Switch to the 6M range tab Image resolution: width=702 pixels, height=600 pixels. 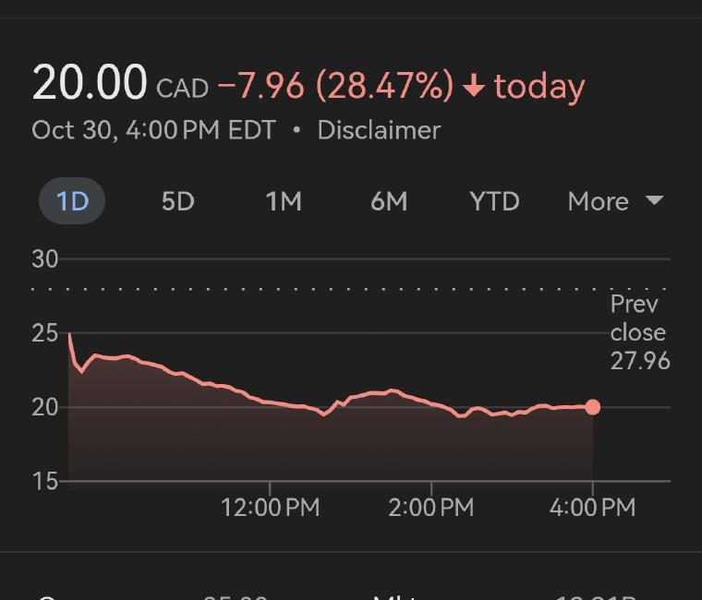[389, 201]
